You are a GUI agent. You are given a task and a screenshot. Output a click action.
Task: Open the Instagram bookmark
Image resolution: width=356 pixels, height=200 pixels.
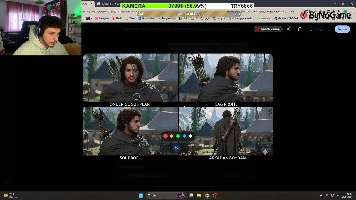click(x=102, y=19)
